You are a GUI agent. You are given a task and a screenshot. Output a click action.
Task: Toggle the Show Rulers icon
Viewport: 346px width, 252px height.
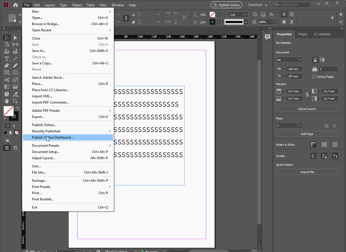click(x=313, y=144)
